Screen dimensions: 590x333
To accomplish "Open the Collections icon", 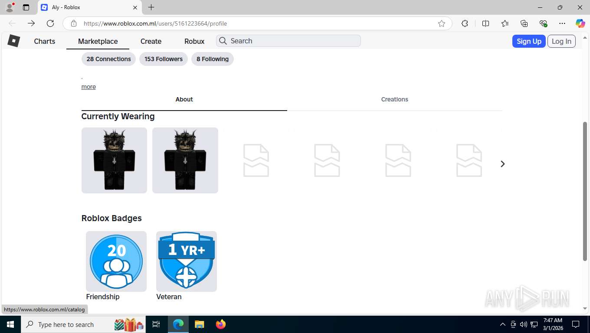I will [x=524, y=23].
